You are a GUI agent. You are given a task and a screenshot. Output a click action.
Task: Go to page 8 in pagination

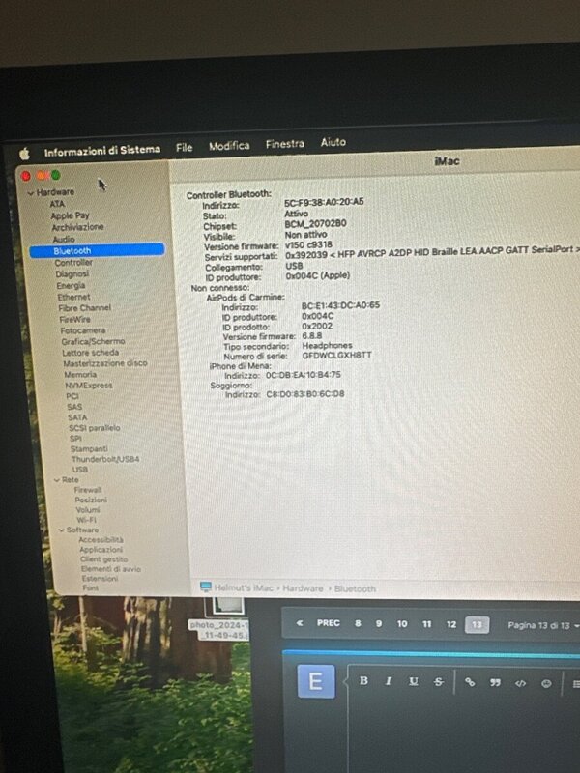(358, 623)
